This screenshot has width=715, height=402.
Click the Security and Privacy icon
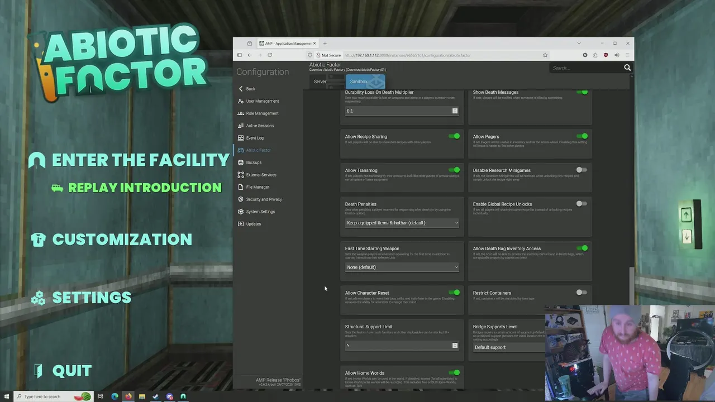pos(241,199)
